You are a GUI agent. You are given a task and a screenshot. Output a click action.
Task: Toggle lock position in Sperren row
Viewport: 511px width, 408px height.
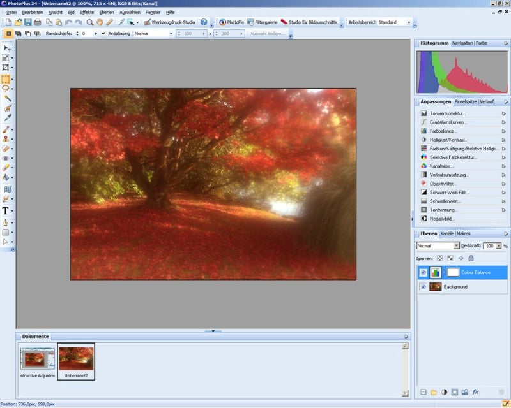pyautogui.click(x=461, y=258)
